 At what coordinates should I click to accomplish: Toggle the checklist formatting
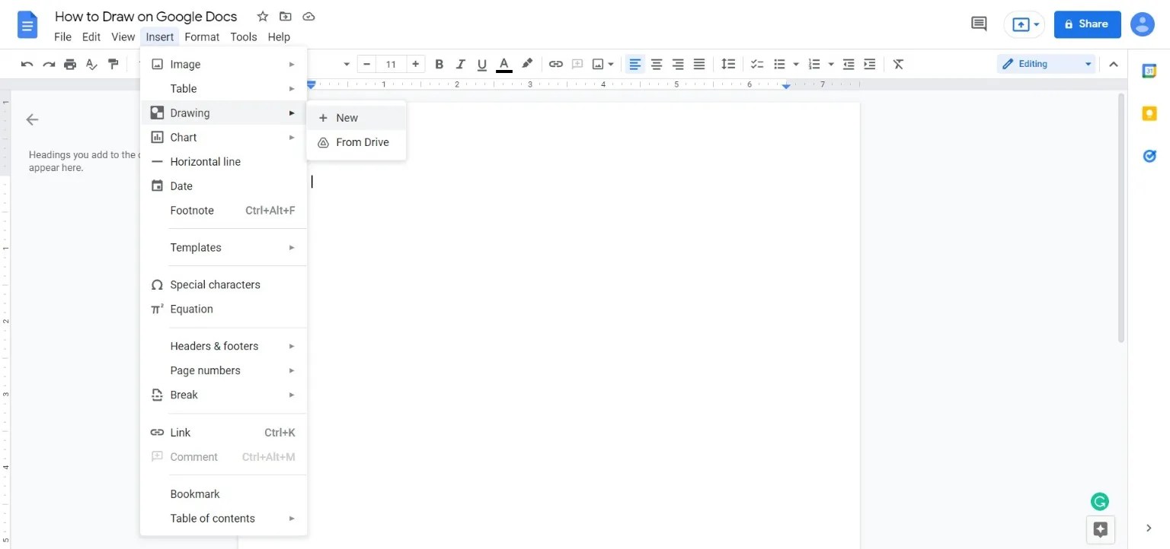tap(757, 64)
